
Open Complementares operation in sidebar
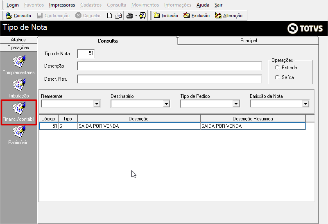[18, 65]
